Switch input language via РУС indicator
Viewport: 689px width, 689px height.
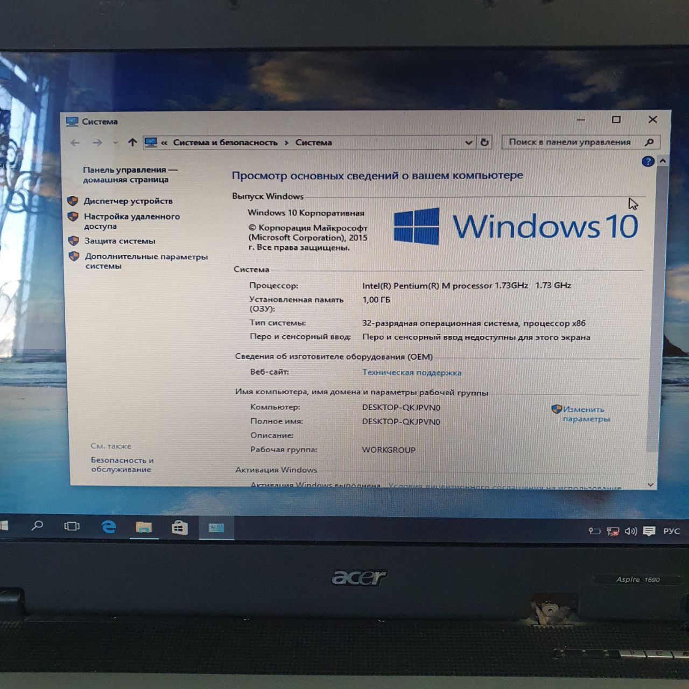point(671,531)
